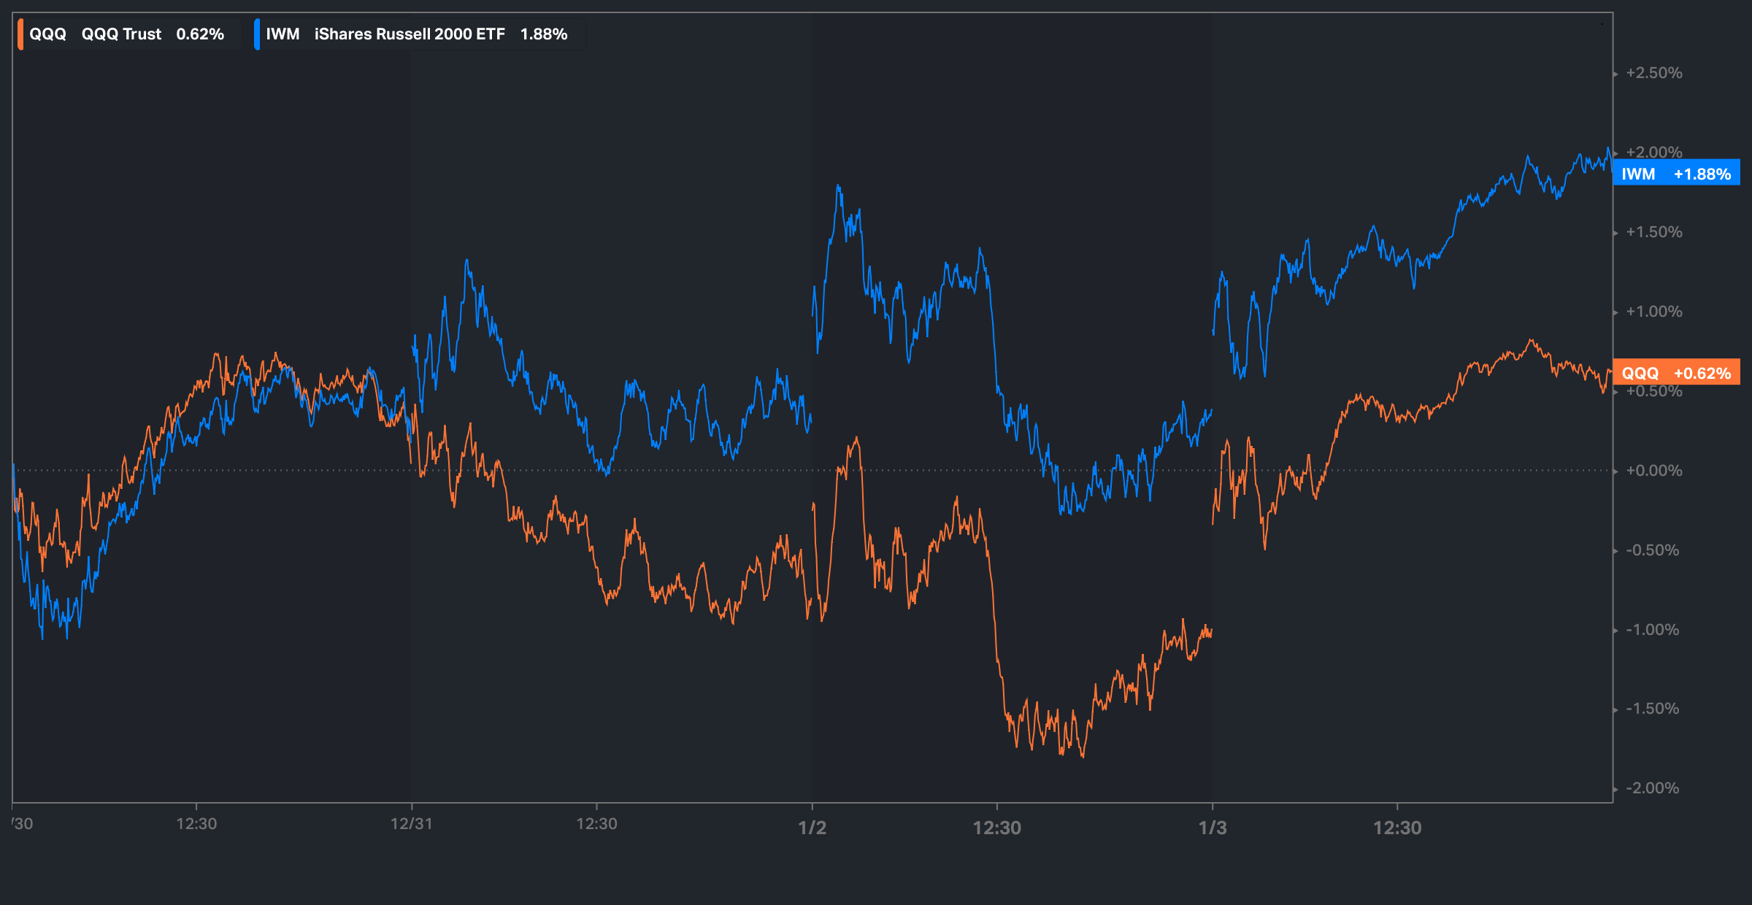Click the -0.50% y-axis label
The height and width of the screenshot is (905, 1752).
1652,550
